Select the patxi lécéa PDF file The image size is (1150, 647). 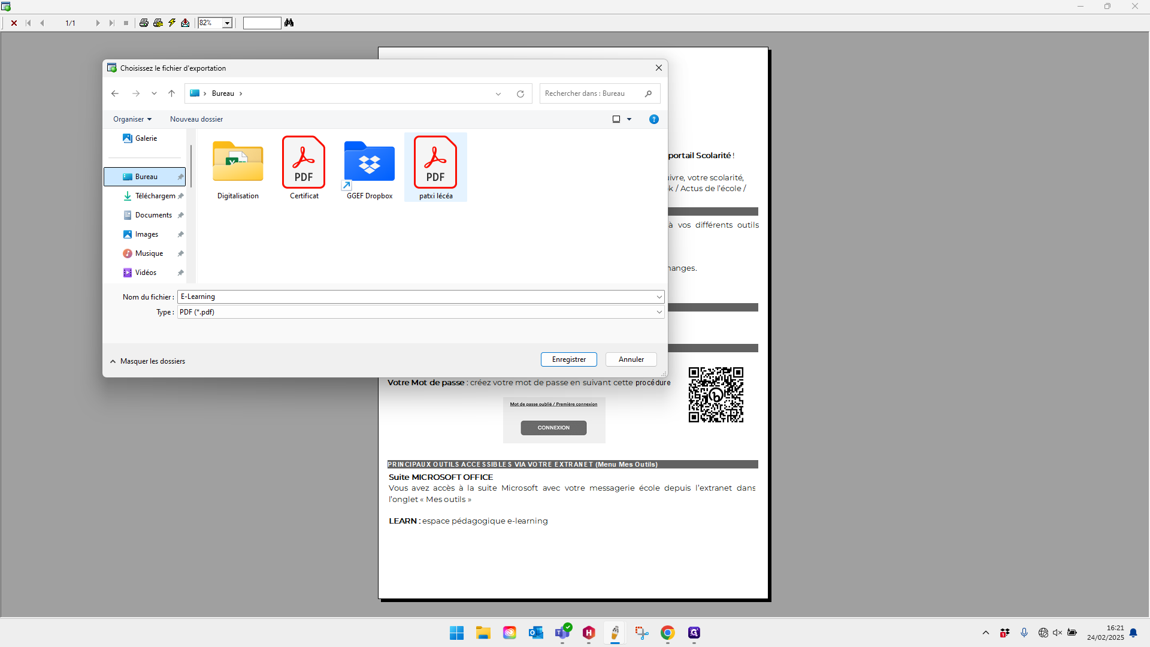(435, 168)
